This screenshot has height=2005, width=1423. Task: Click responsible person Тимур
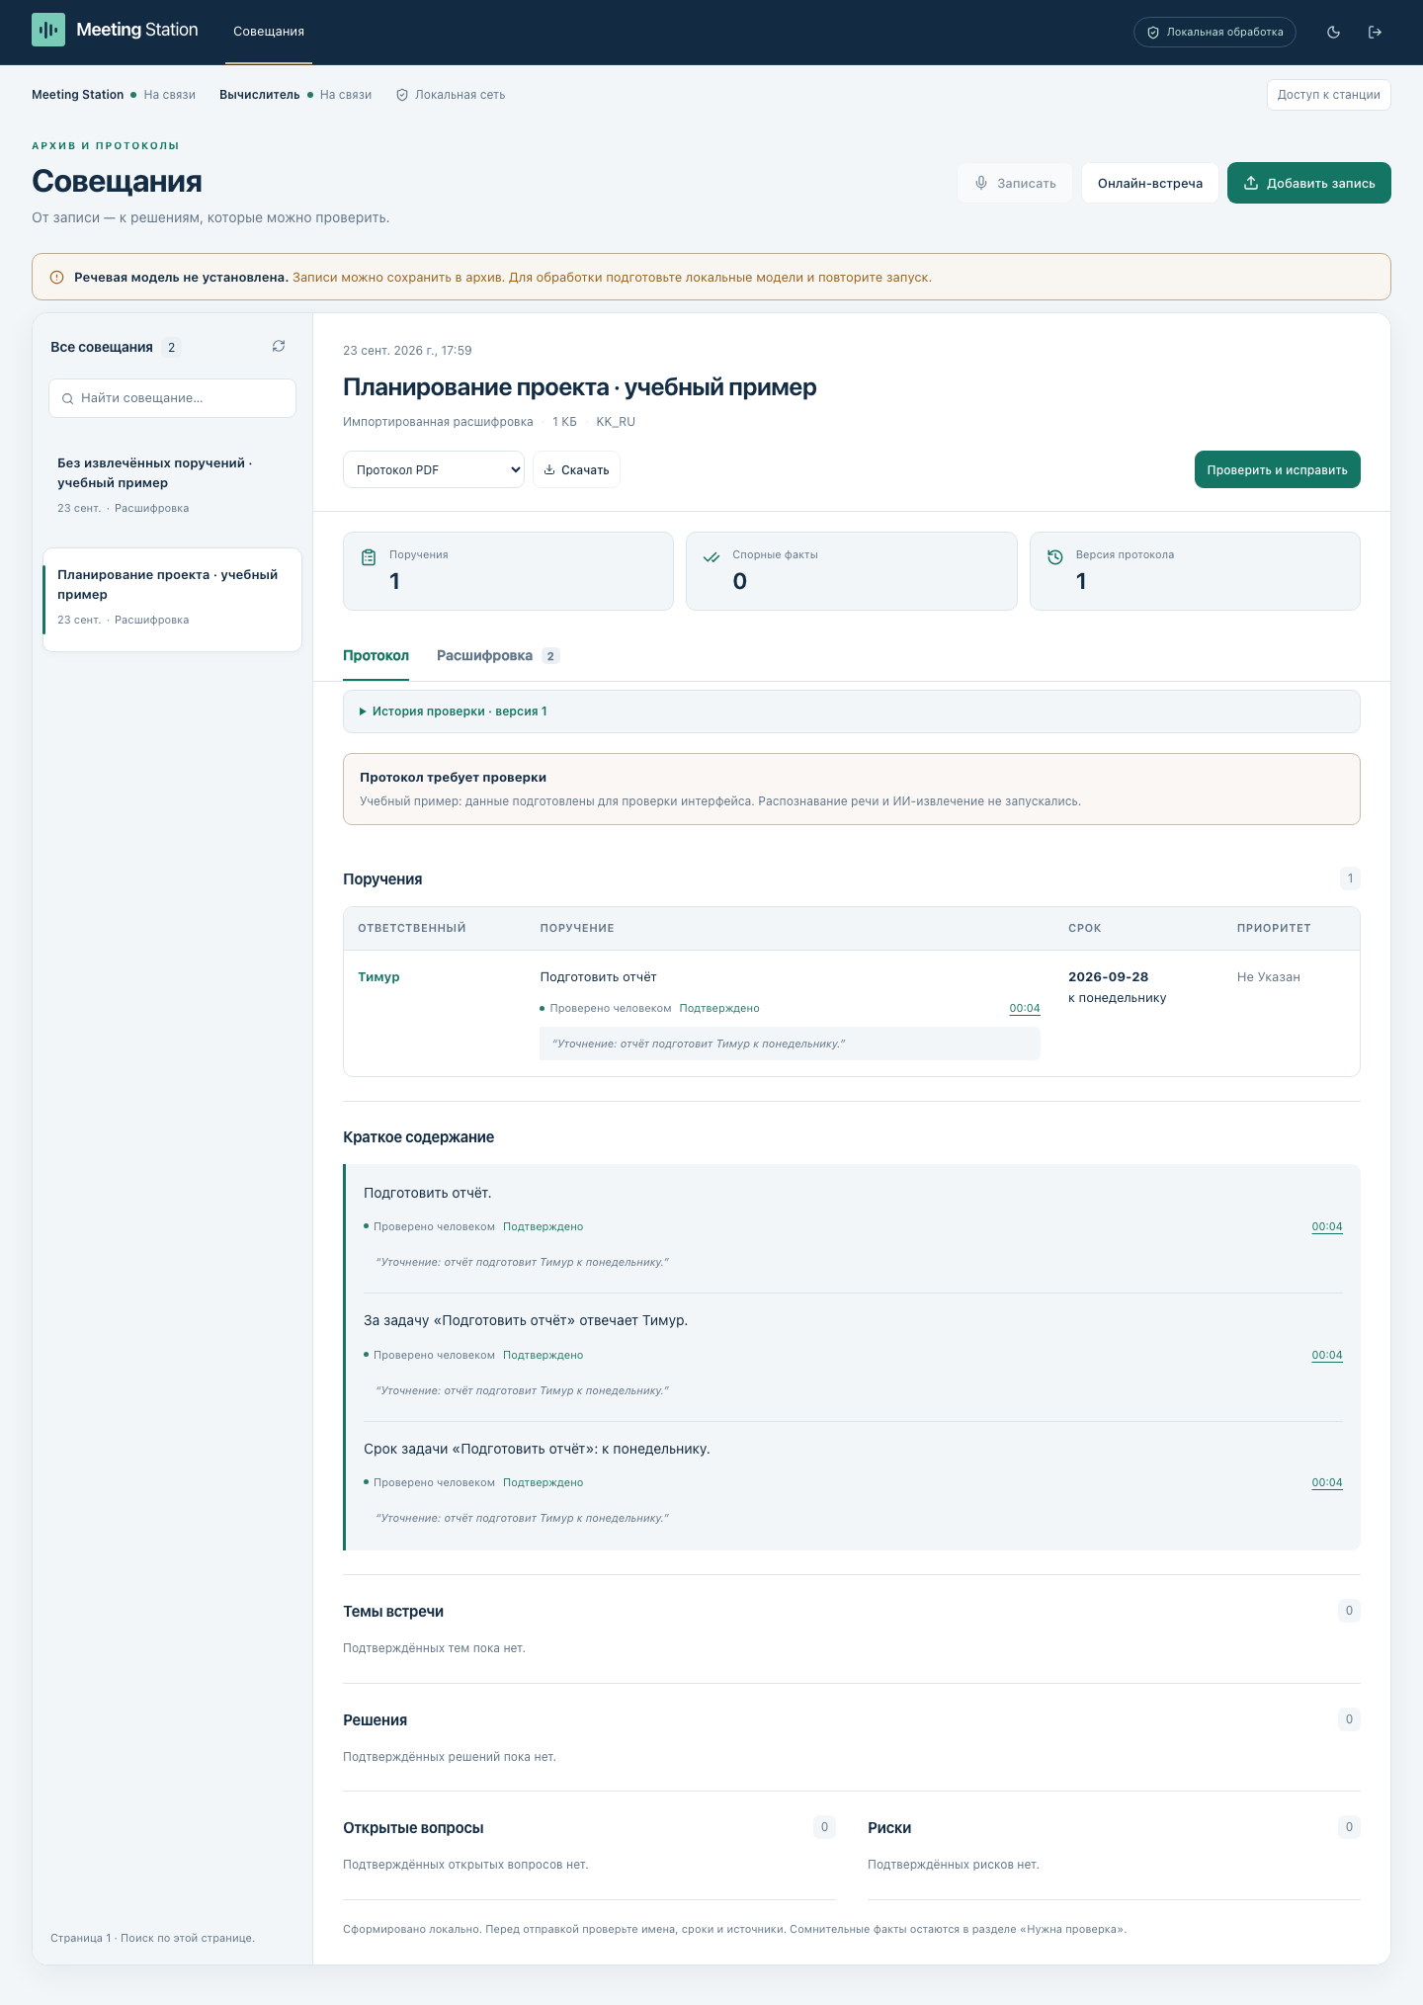[378, 976]
